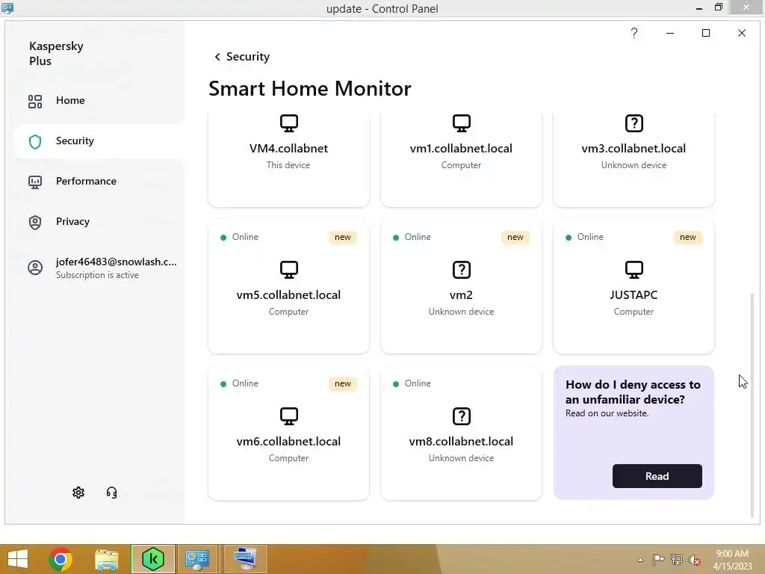The height and width of the screenshot is (574, 765).
Task: Click the new badge on vm5.collabnet.local
Action: [x=342, y=237]
